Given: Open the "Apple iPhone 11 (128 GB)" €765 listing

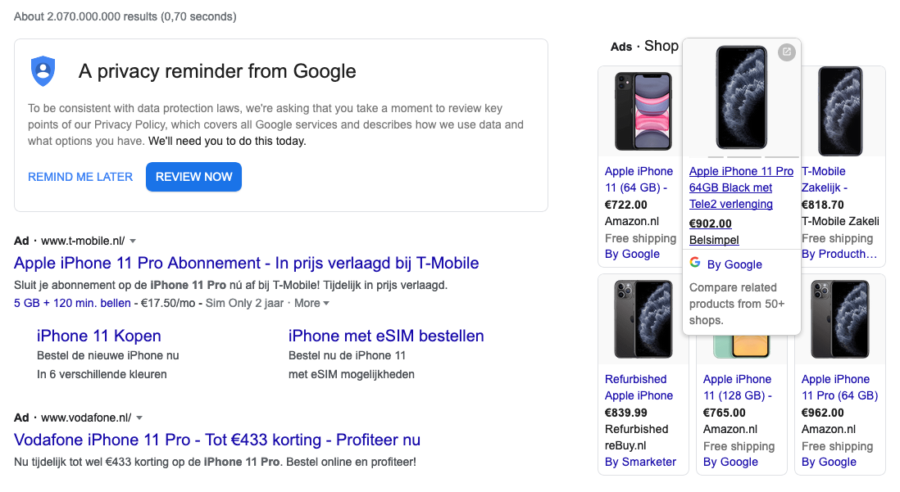Looking at the screenshot, I should pyautogui.click(x=737, y=387).
